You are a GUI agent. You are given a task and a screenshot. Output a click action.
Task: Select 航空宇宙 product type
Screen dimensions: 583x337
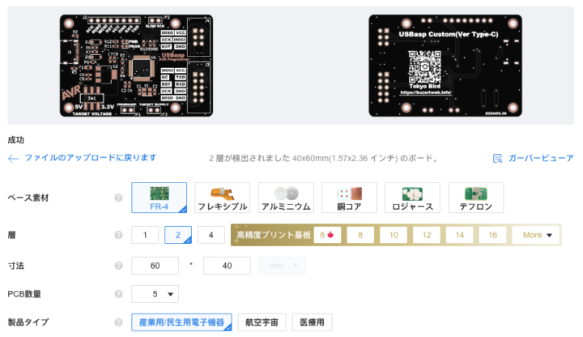coord(262,322)
